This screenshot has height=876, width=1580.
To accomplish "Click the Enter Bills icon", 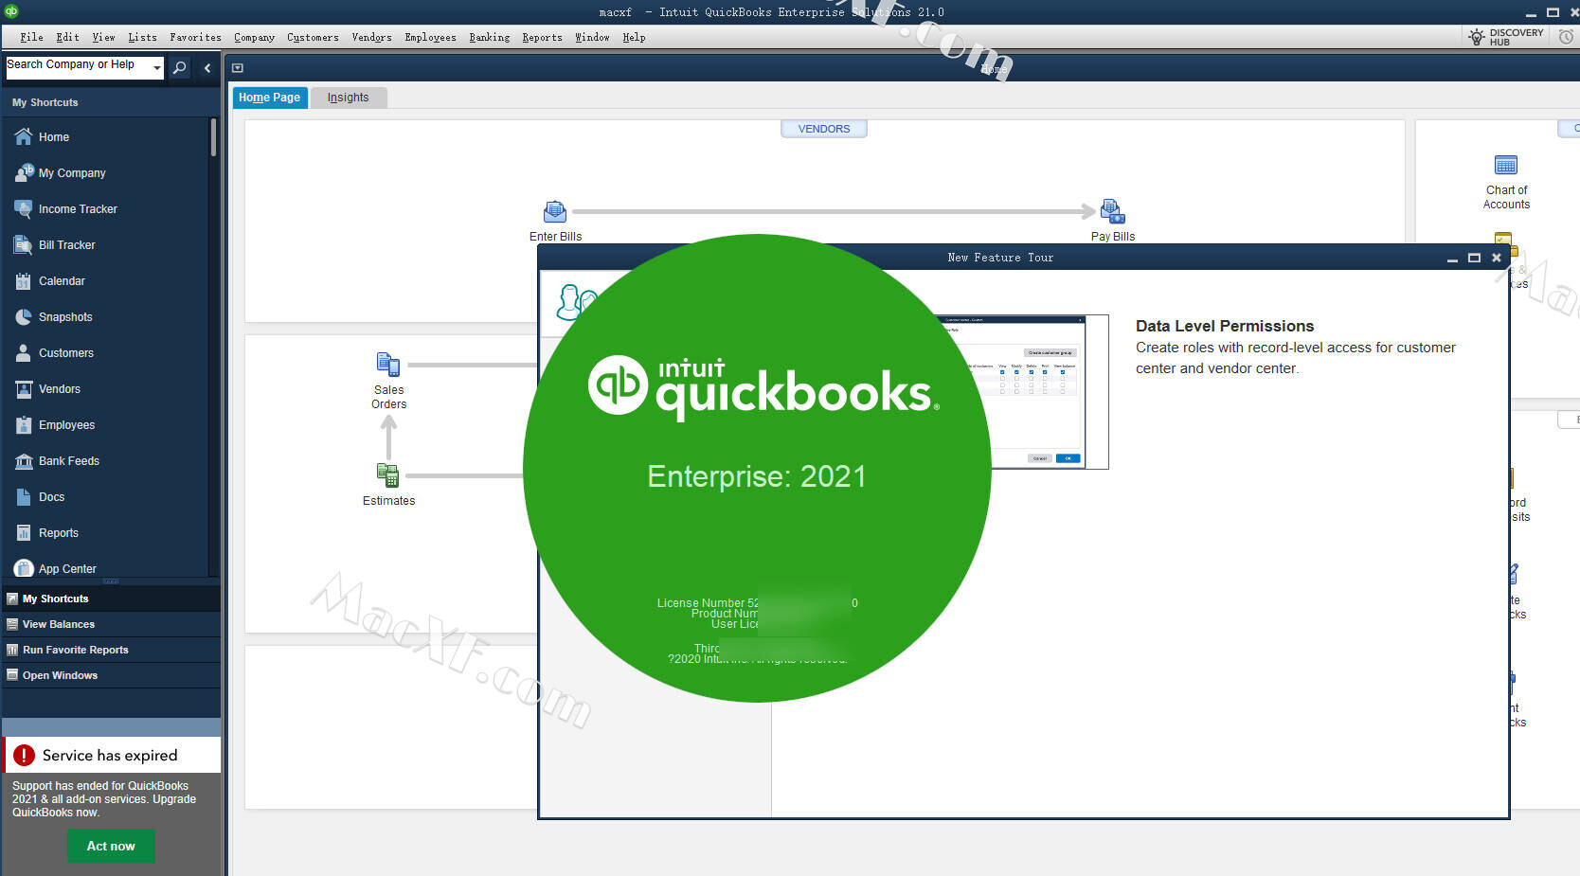I will 555,211.
